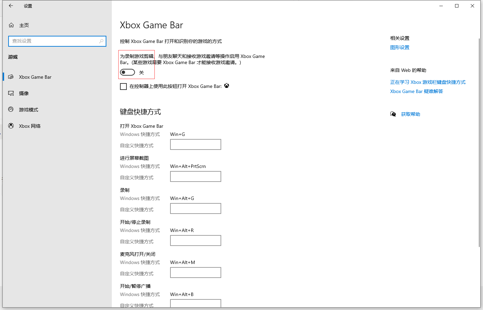Click the search magnifier icon in 查找设置
Screen dimensions: 483x310
(101, 41)
